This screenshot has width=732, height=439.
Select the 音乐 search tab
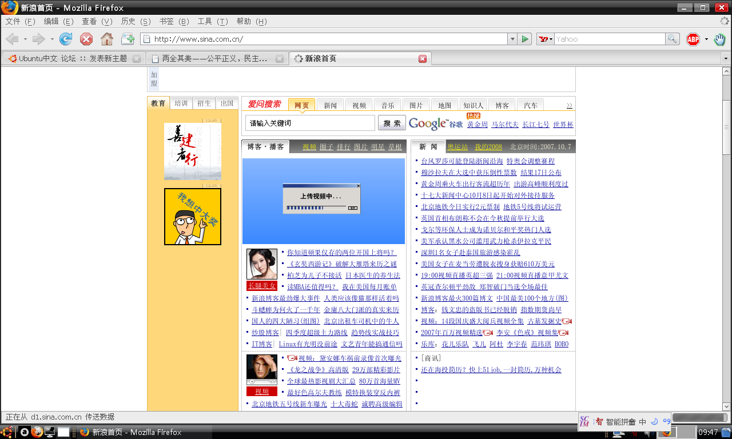388,105
